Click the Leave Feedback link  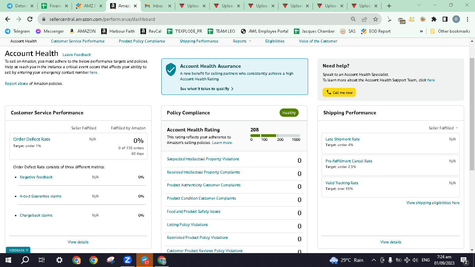click(x=77, y=55)
